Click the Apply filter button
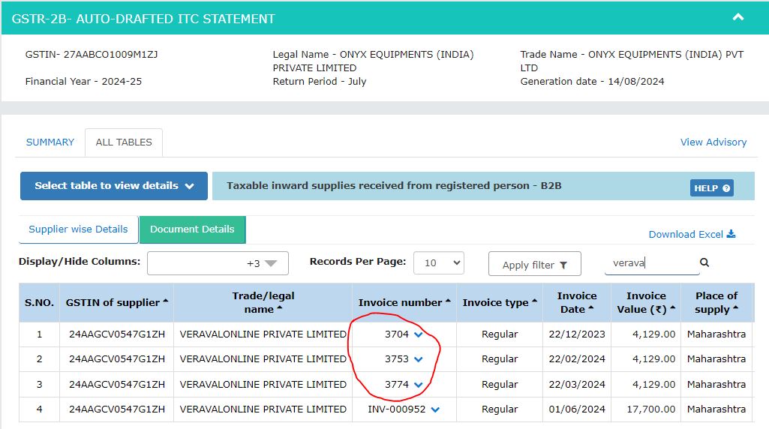769x429 pixels. (x=535, y=264)
